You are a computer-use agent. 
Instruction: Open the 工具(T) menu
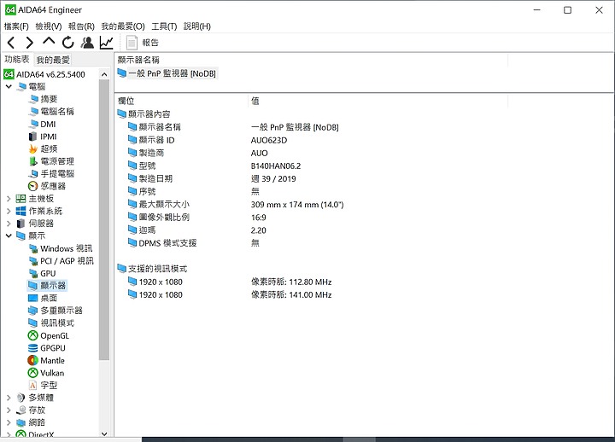tap(164, 26)
